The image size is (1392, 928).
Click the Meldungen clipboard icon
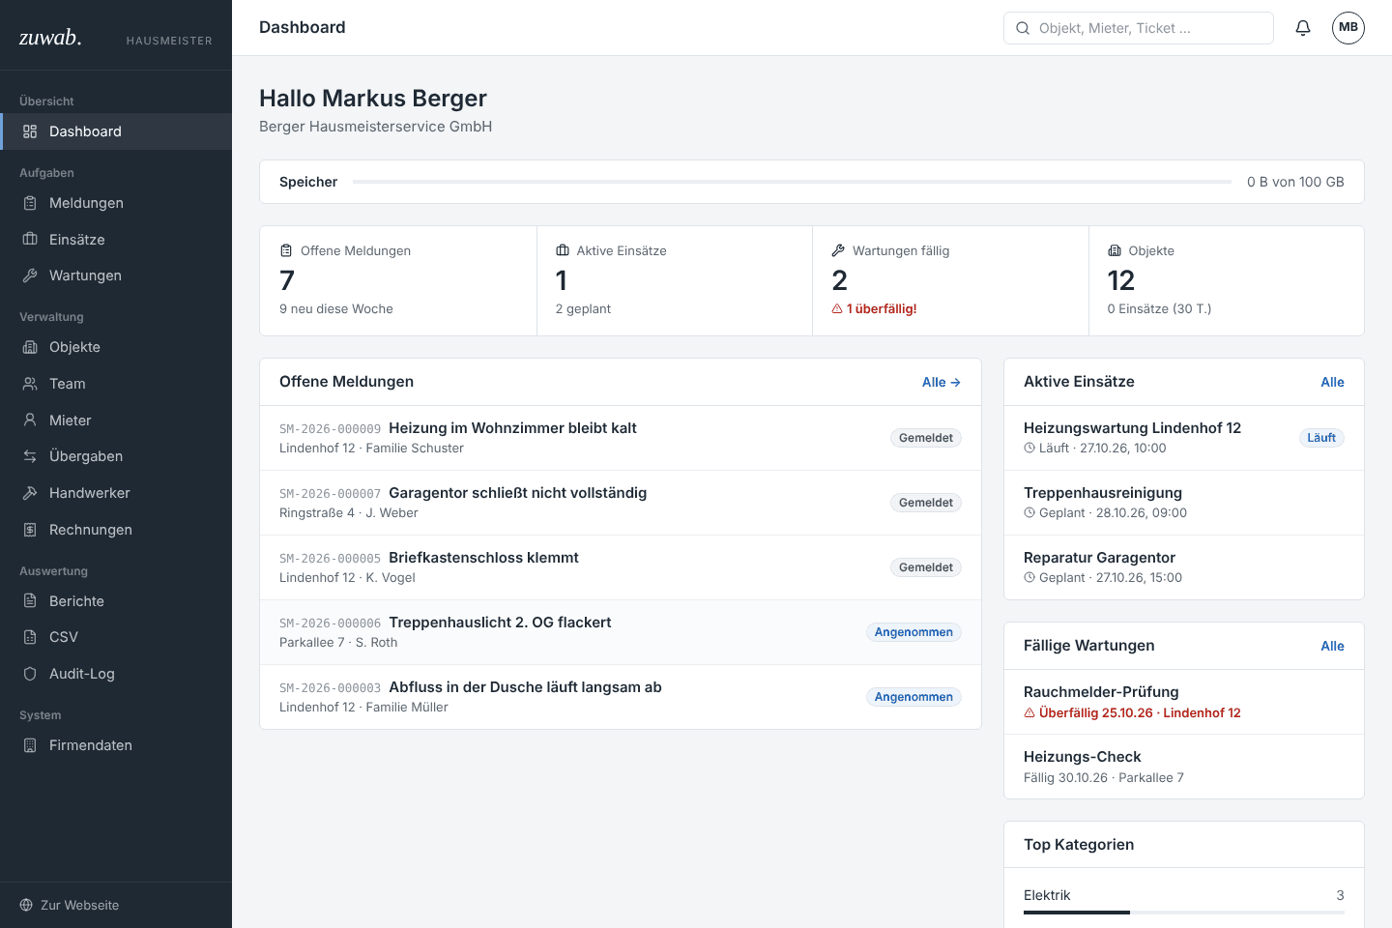(30, 203)
